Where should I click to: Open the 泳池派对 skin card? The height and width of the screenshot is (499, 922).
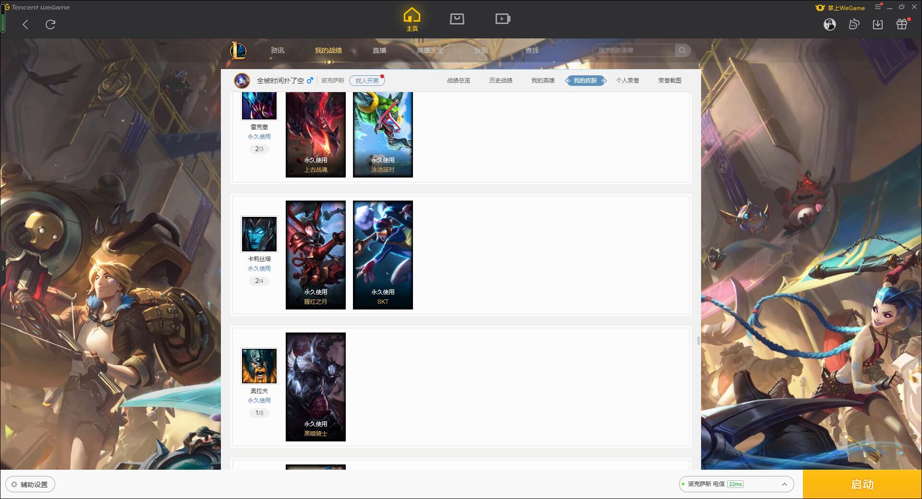pyautogui.click(x=383, y=135)
